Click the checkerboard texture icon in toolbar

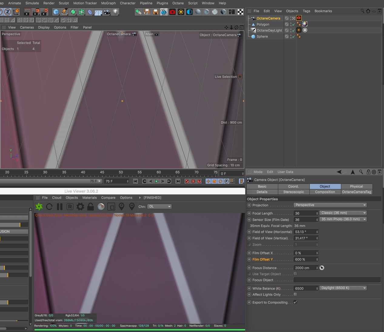[240, 12]
